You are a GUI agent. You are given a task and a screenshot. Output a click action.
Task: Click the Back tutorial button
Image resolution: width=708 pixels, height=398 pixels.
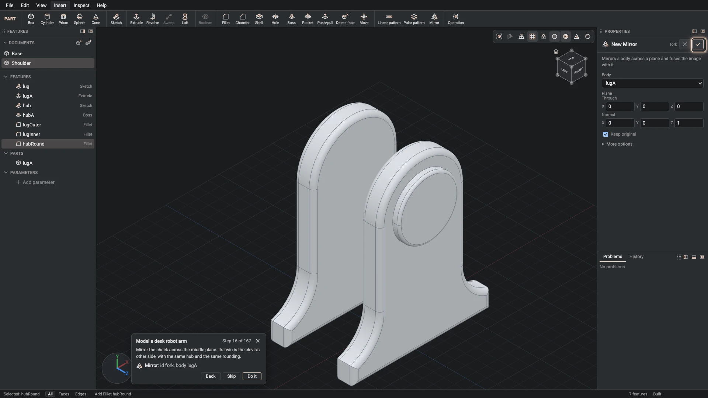coord(211,376)
